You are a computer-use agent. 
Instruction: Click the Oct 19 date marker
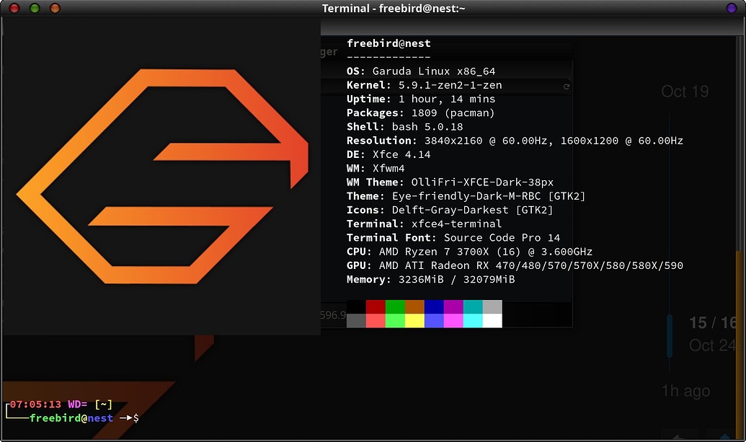pos(685,92)
